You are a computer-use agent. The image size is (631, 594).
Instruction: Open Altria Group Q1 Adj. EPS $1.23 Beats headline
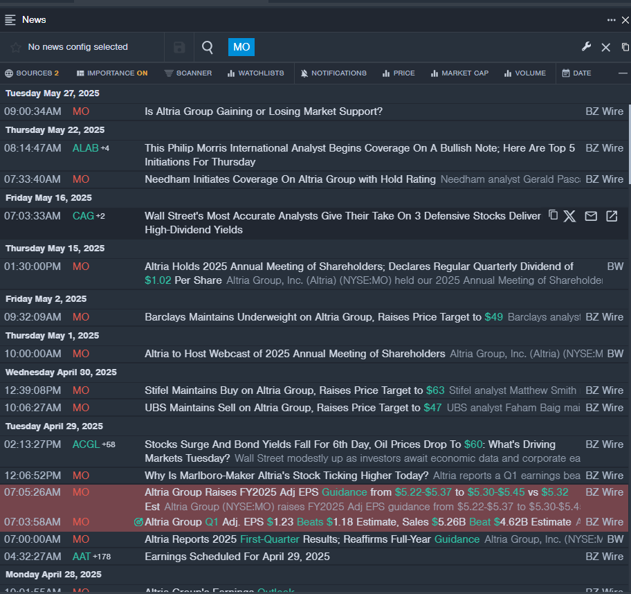point(358,522)
